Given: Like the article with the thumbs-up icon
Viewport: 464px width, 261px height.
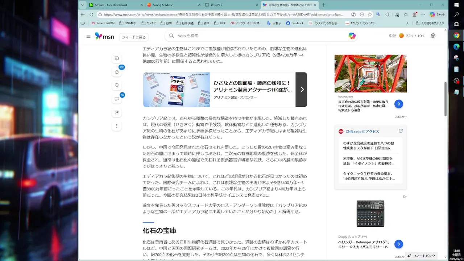Looking at the screenshot, I should (x=117, y=72).
